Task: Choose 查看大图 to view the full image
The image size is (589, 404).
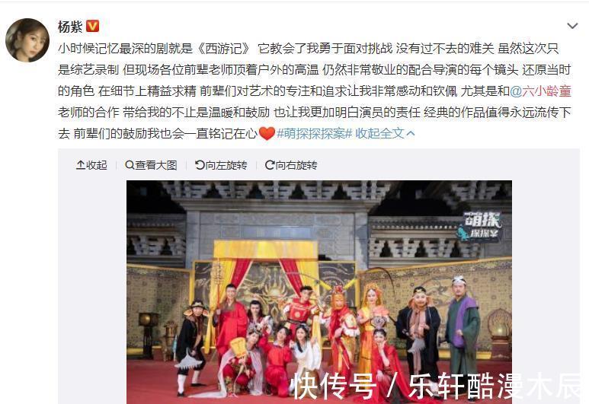Action: [x=156, y=165]
